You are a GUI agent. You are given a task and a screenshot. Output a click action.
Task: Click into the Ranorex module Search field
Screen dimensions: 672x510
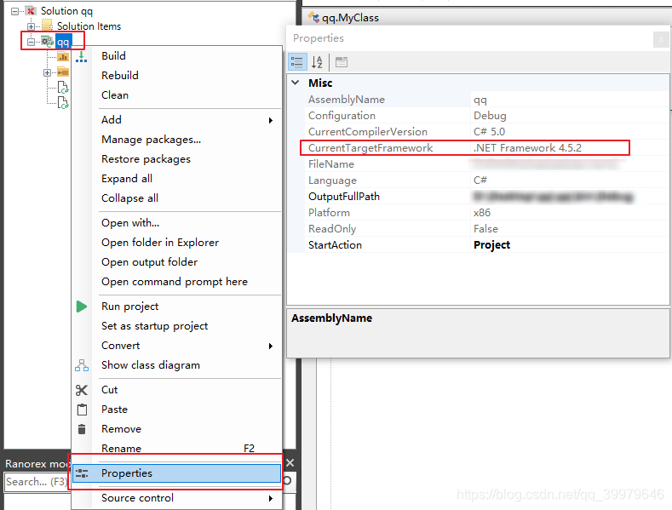click(x=37, y=482)
